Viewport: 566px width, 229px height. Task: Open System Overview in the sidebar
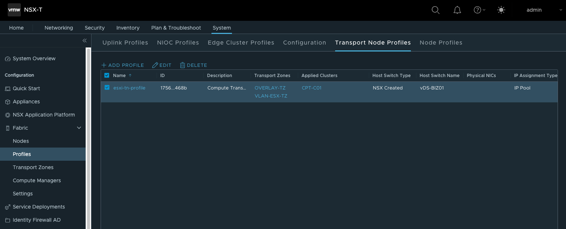tap(34, 58)
